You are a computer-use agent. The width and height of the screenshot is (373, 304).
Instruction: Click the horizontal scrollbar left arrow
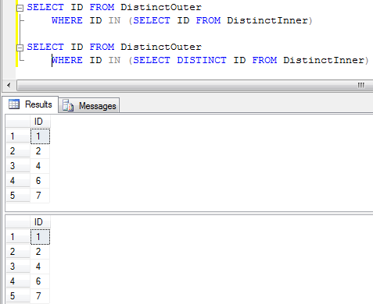tap(9, 85)
